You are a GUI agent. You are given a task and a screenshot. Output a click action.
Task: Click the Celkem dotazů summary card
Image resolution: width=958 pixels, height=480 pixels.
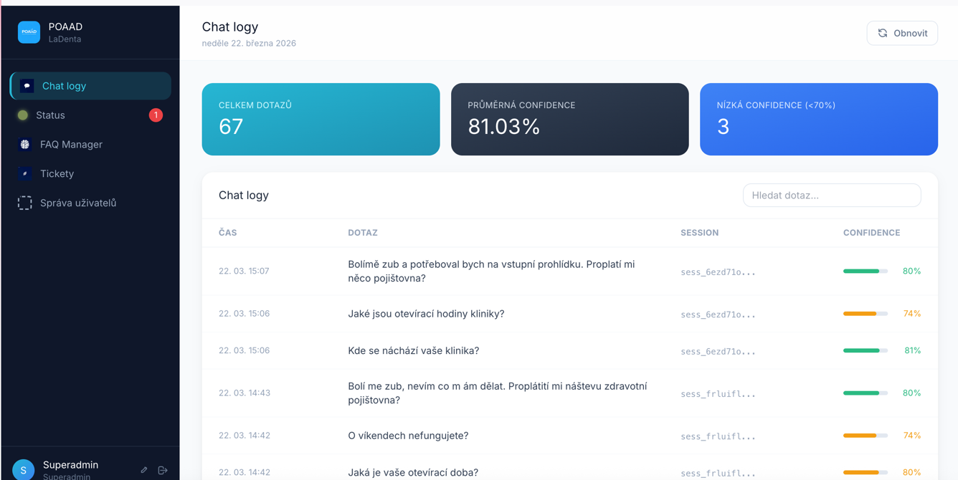tap(321, 119)
